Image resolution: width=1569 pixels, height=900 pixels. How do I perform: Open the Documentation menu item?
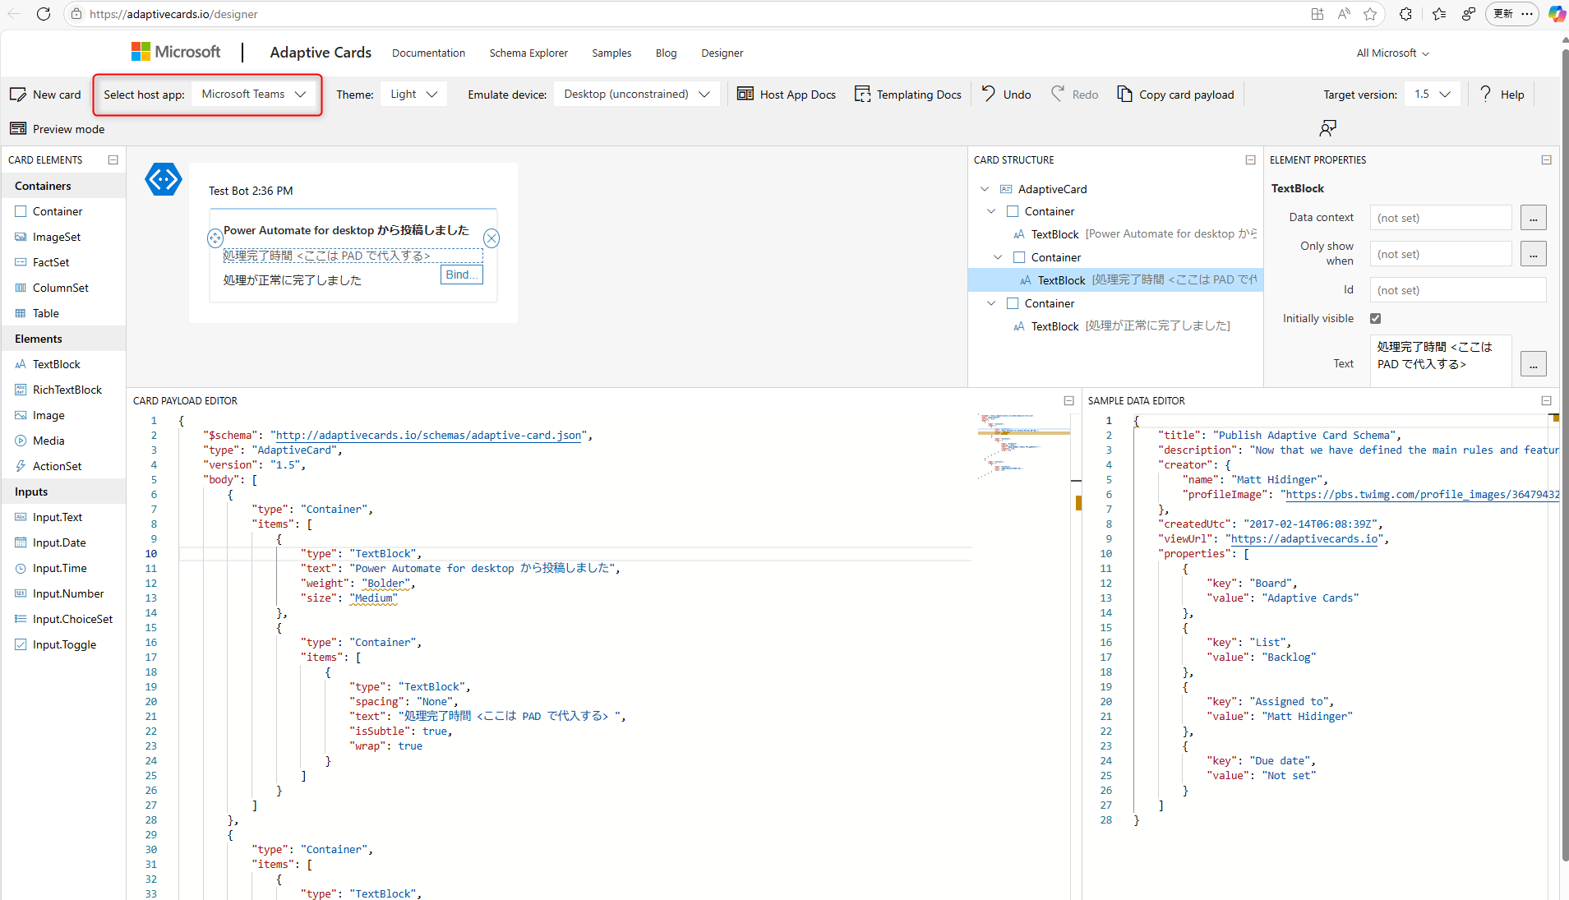click(x=428, y=53)
